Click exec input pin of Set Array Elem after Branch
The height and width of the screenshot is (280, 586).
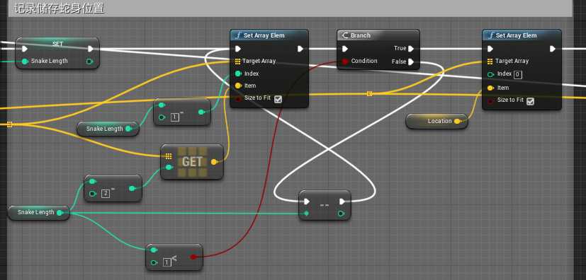click(490, 49)
